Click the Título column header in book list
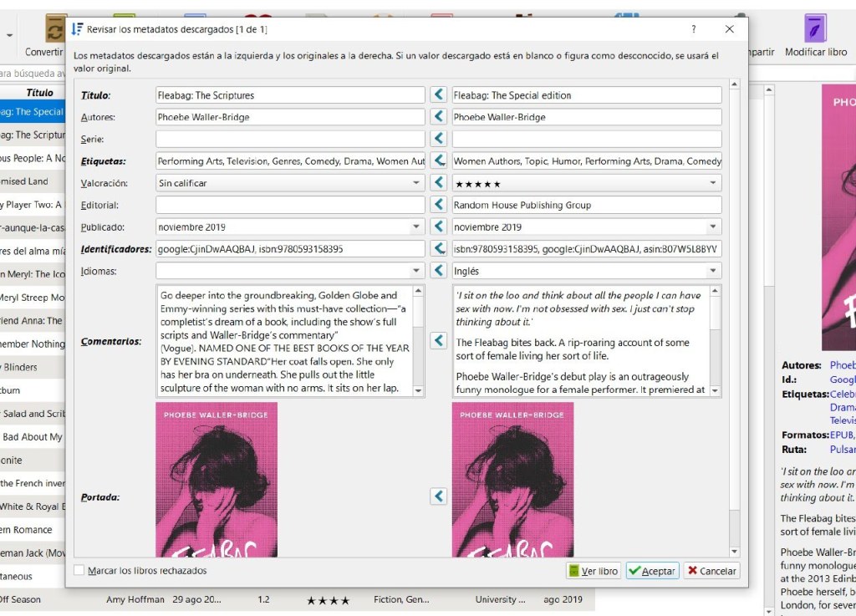Viewport: 856px width, 616px height. coord(39,93)
